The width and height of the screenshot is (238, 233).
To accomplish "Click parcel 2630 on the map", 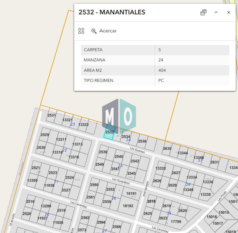I will click(x=167, y=149).
